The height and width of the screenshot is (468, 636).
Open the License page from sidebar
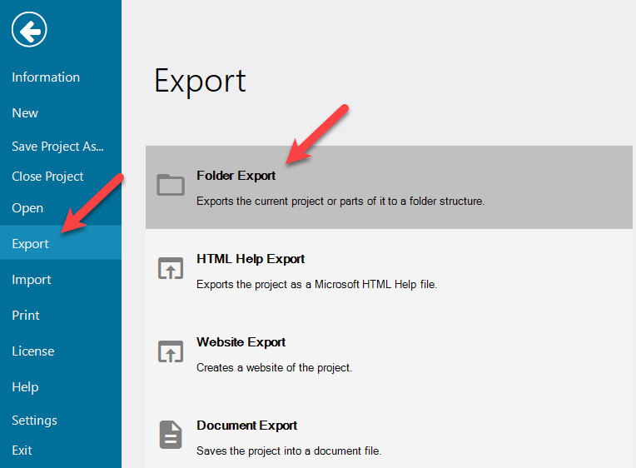point(33,351)
